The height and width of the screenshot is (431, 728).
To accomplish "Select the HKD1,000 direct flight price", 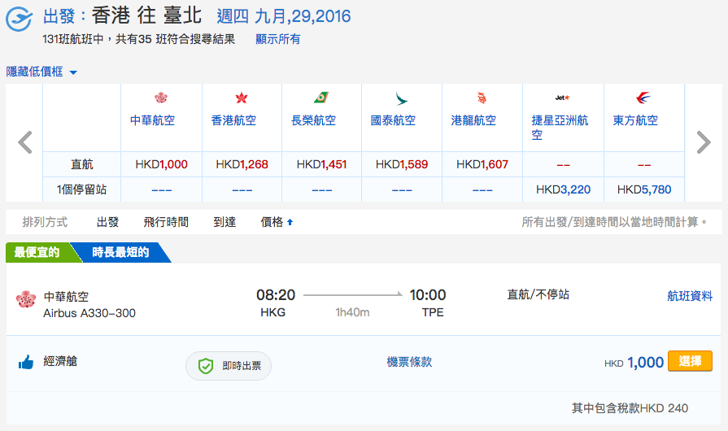I will (161, 164).
